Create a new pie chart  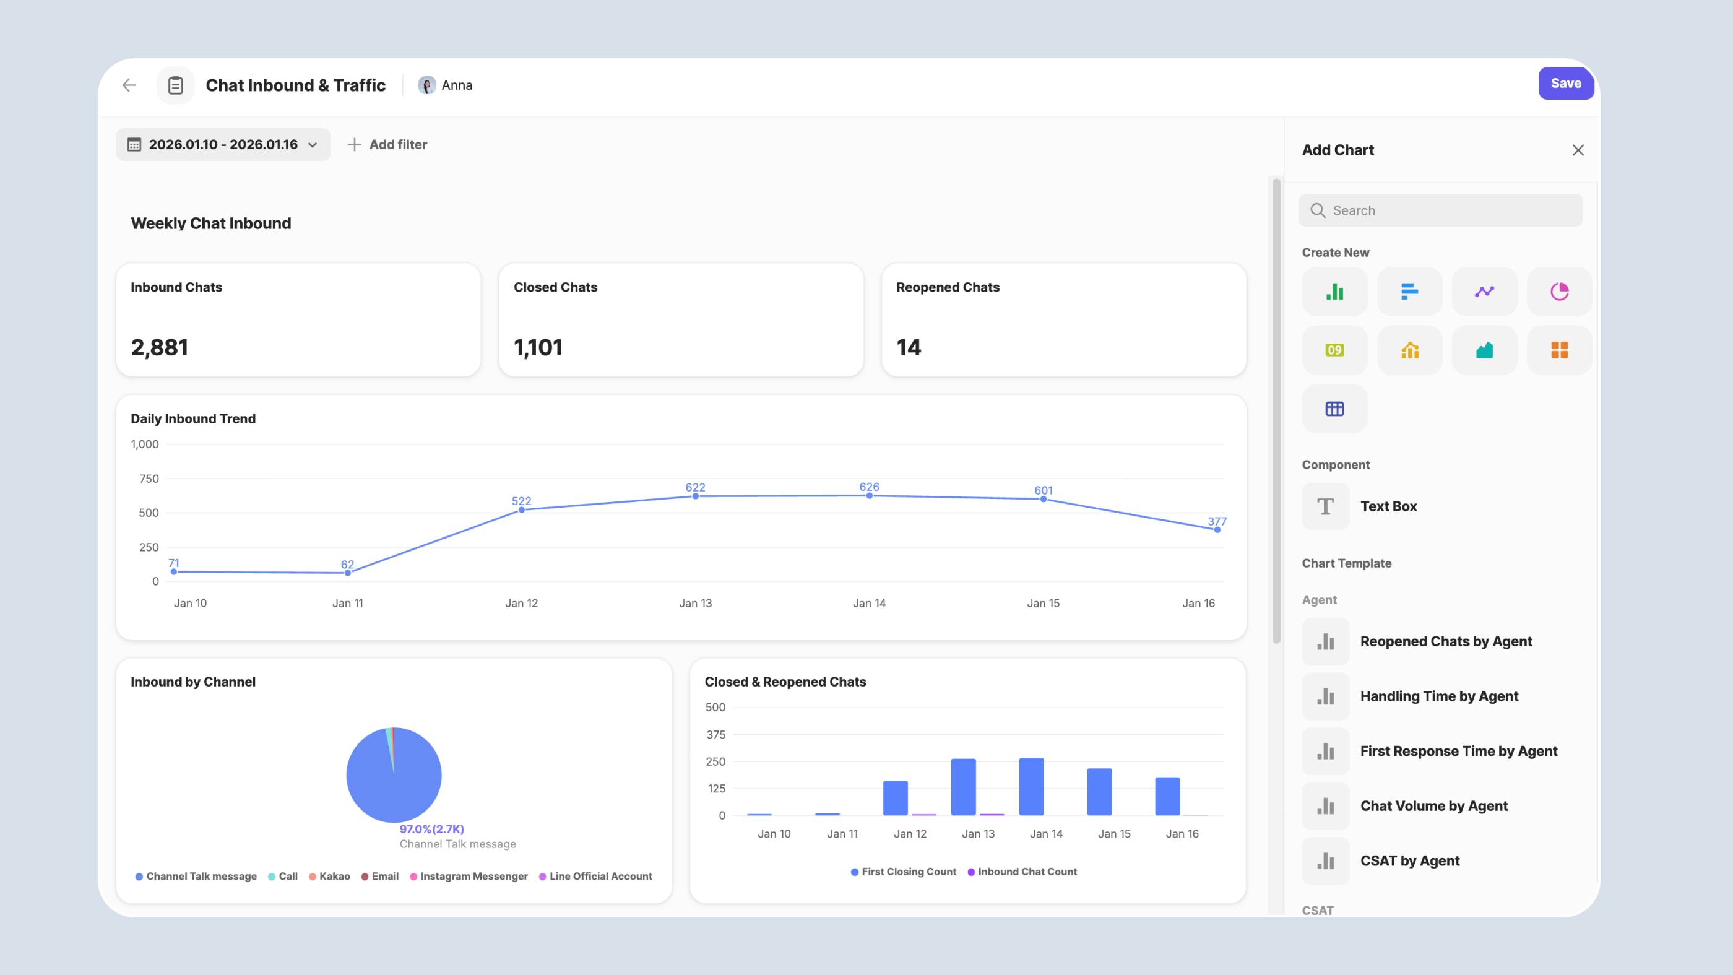point(1558,292)
